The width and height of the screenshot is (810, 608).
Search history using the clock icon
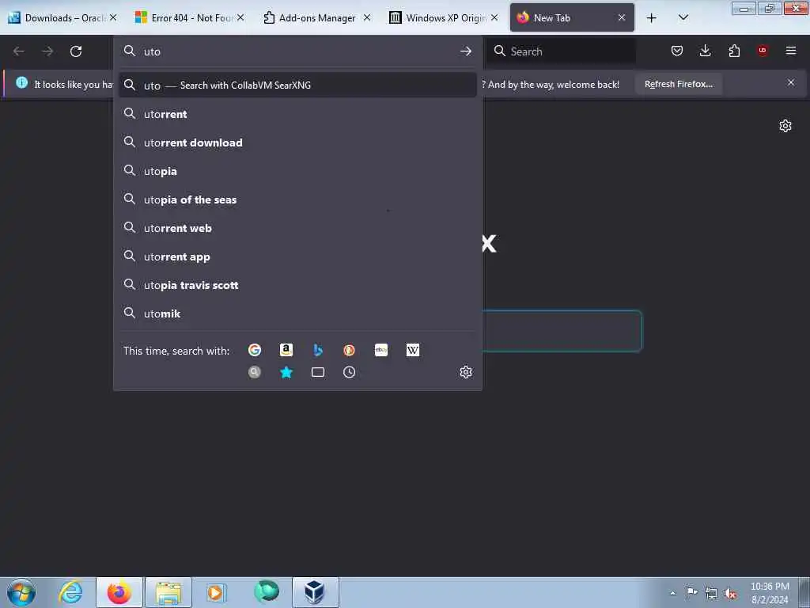point(349,372)
